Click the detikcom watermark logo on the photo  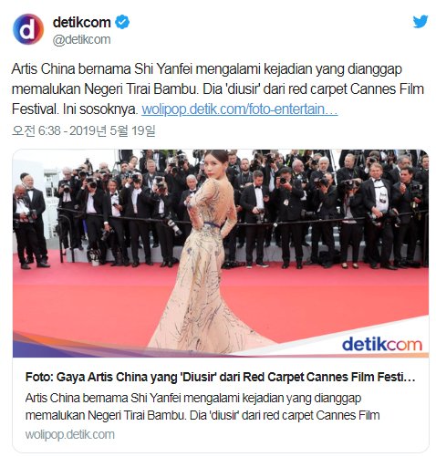click(382, 344)
